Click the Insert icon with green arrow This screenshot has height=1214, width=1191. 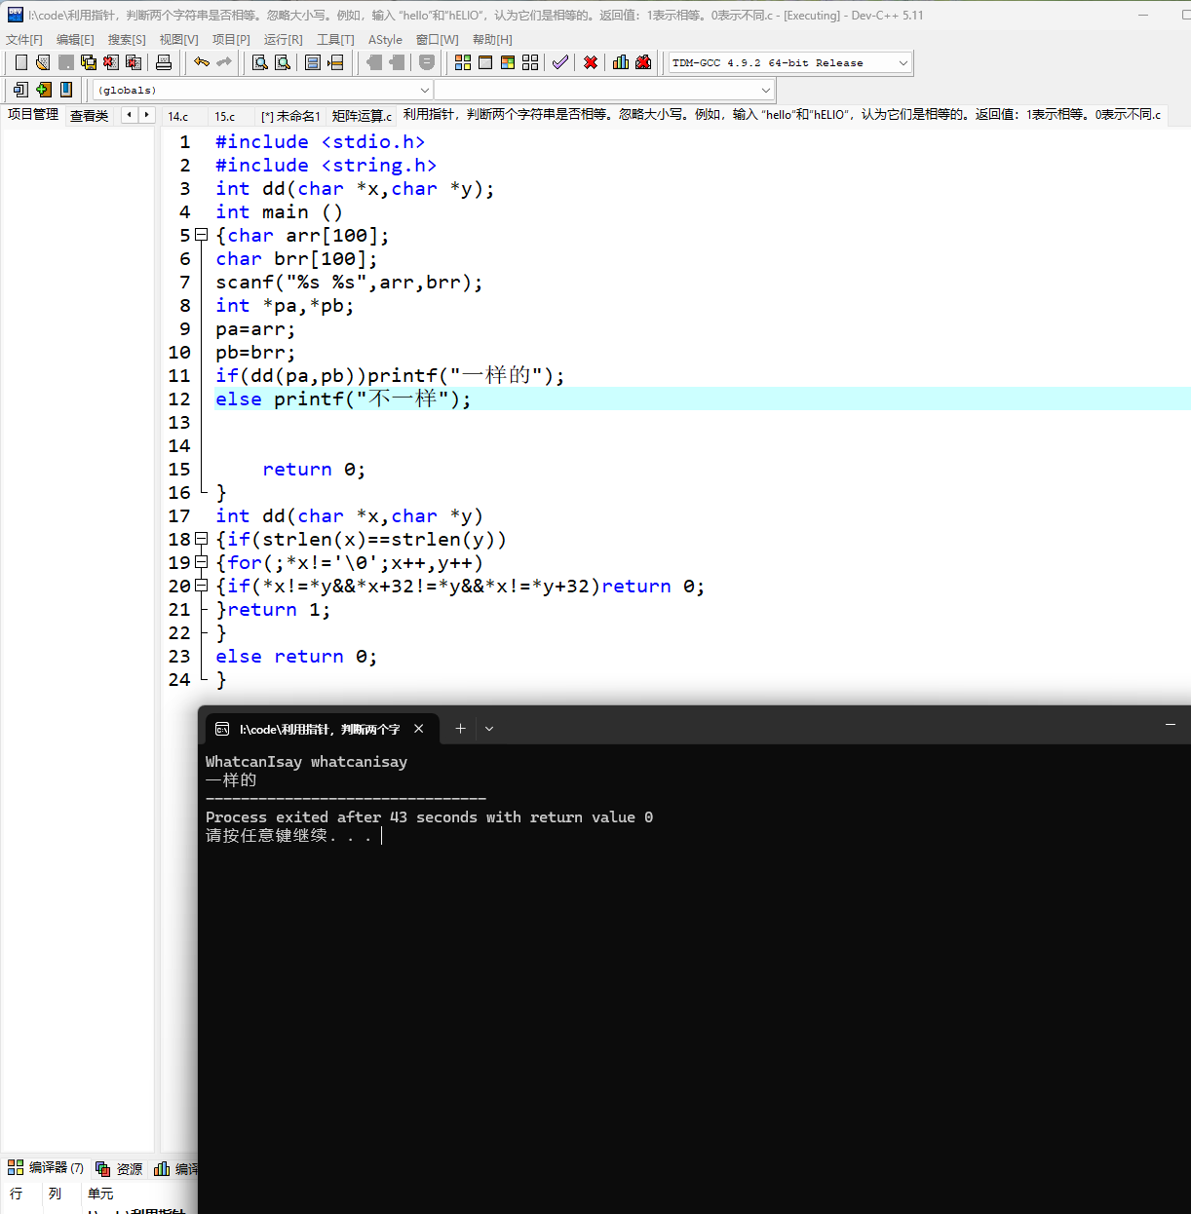(x=43, y=90)
